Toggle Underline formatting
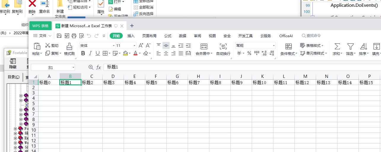Screen dimensions: 381x152 point(98,53)
